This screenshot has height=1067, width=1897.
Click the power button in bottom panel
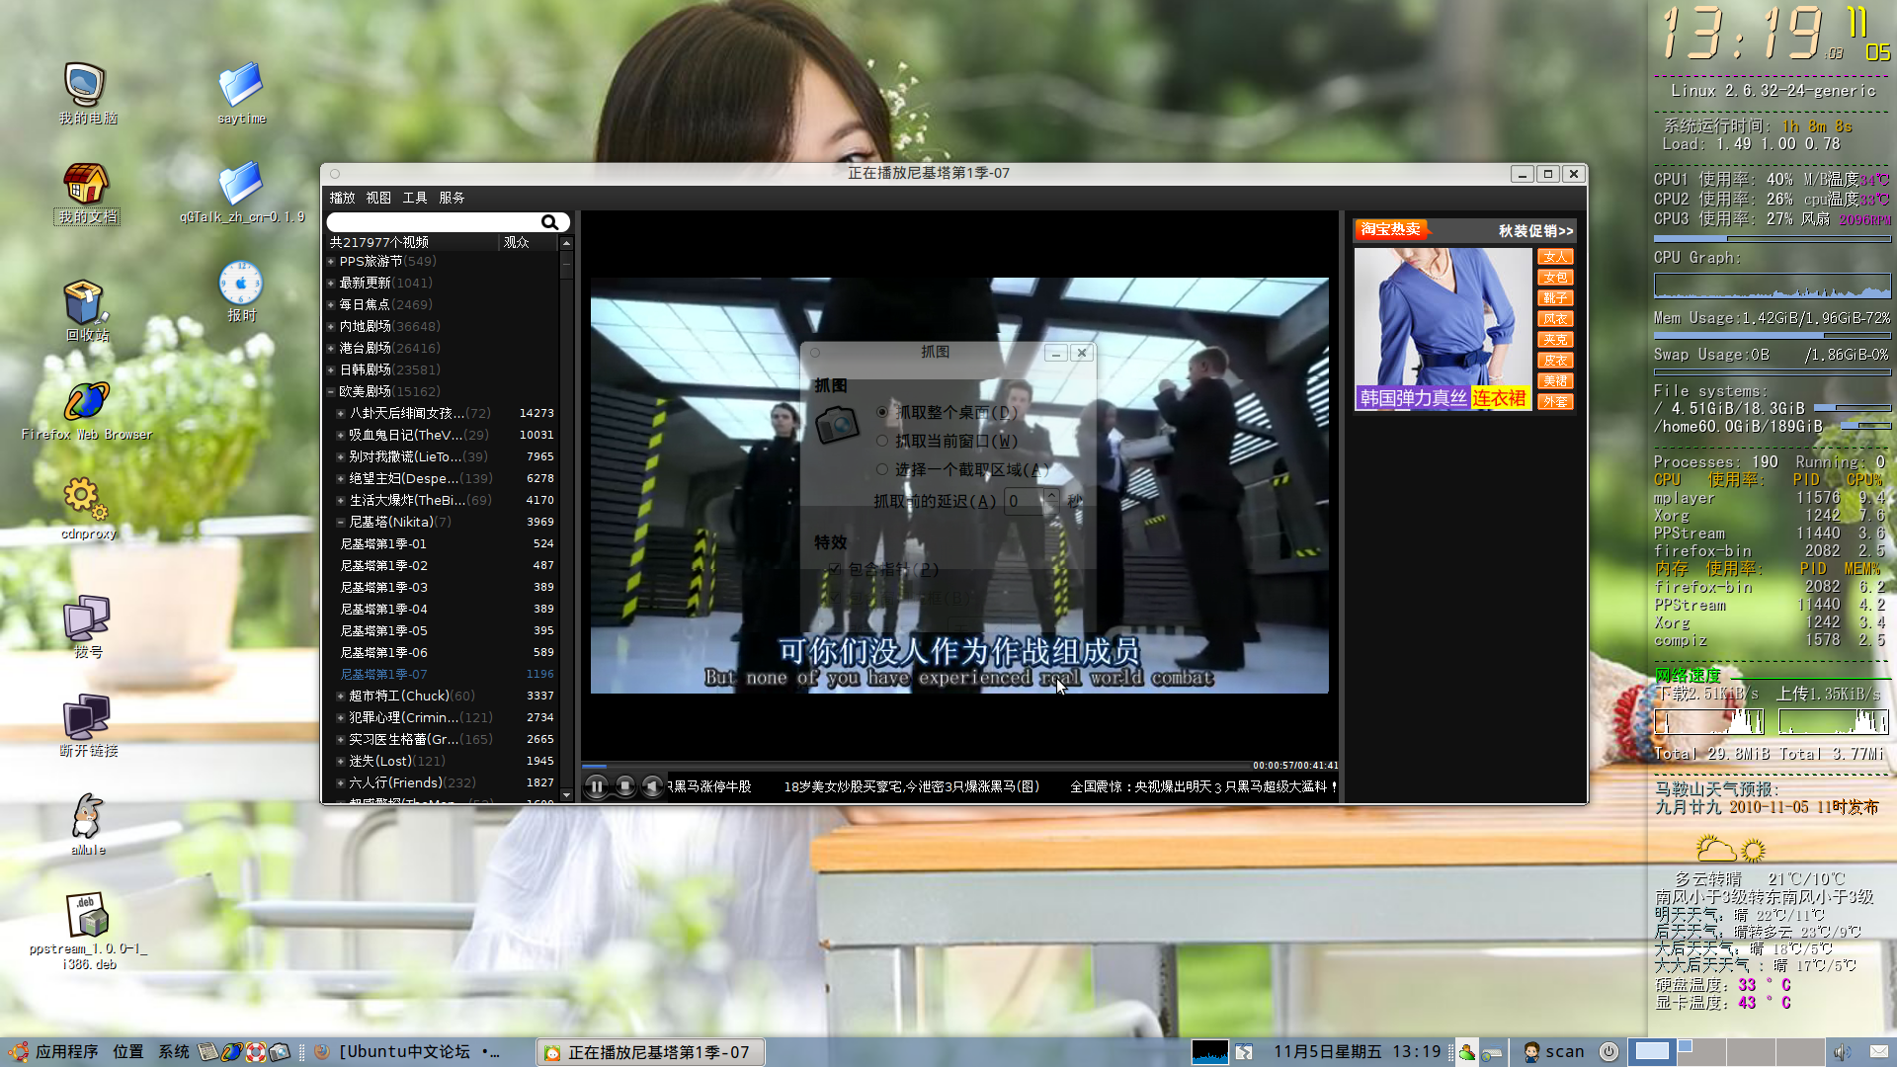(1608, 1052)
